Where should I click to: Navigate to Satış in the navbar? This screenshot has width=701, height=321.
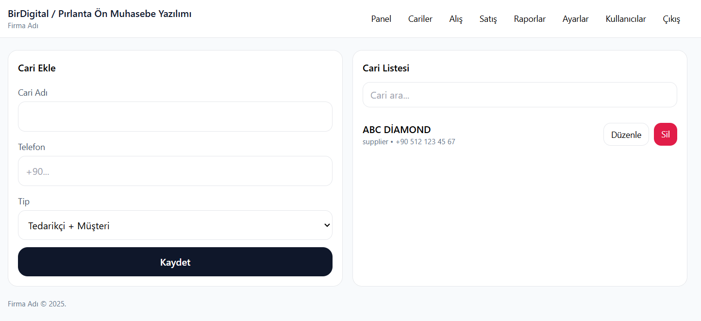pos(488,19)
